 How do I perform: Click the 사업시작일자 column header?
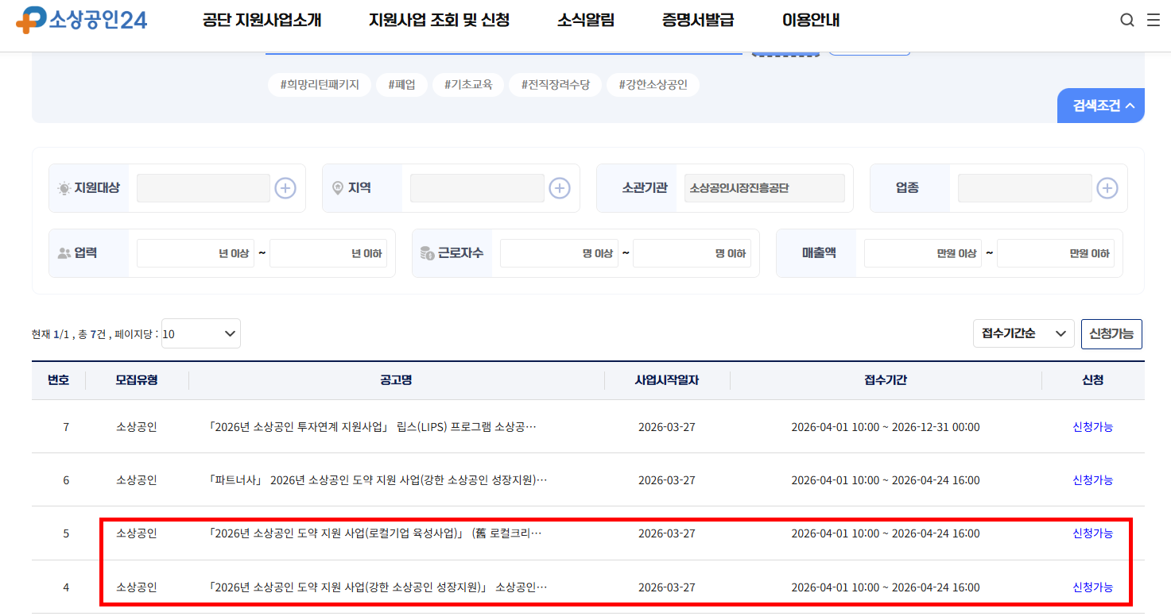click(x=667, y=380)
